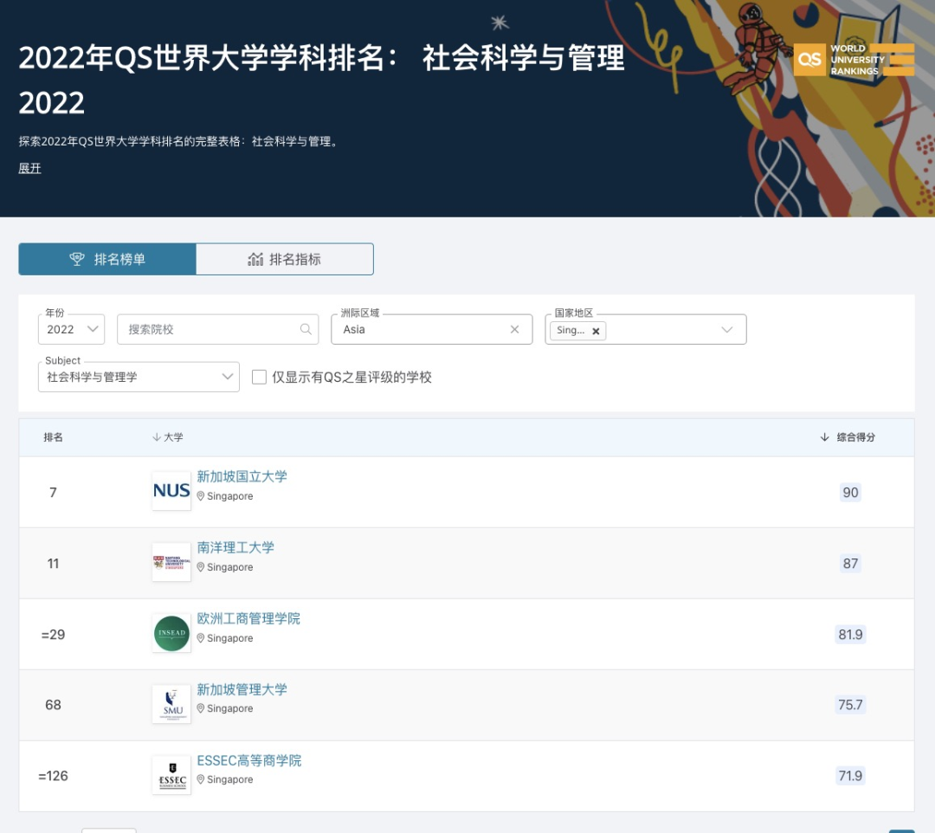Click the location pin under 欧洲工商管理学院
Image resolution: width=935 pixels, height=833 pixels.
(201, 638)
